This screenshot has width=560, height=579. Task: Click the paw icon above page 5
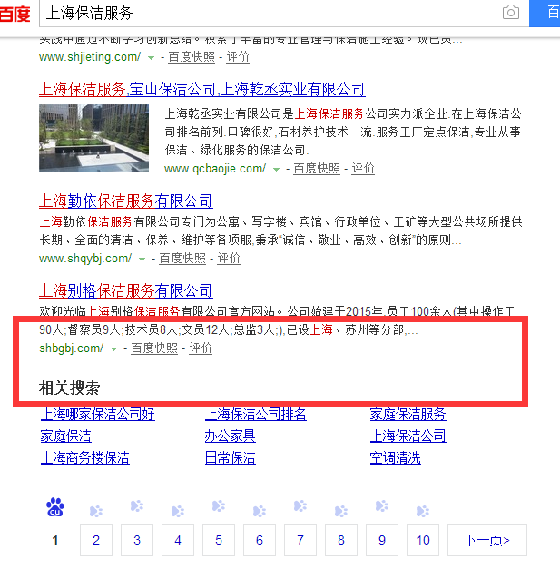click(219, 507)
